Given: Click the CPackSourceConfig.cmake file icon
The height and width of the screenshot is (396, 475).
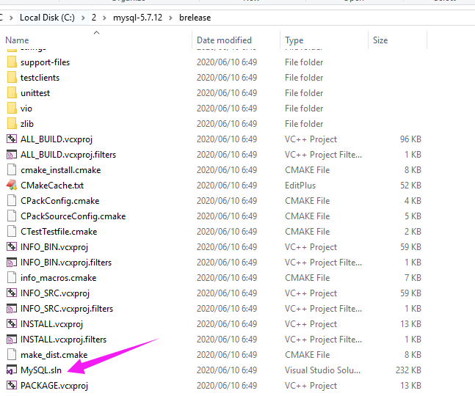Looking at the screenshot, I should [12, 216].
